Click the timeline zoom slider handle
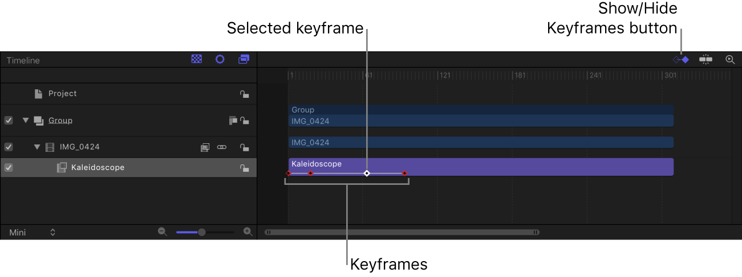742x277 pixels. [x=201, y=232]
